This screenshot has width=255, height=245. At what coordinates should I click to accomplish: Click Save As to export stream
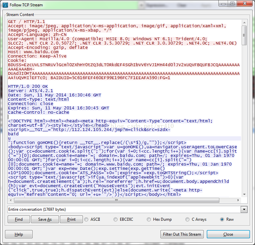(x=45, y=219)
